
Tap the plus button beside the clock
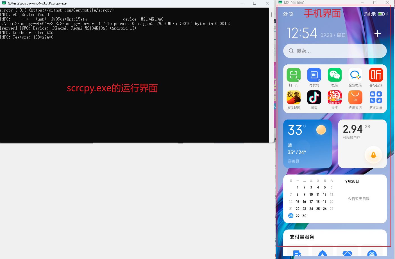click(378, 34)
